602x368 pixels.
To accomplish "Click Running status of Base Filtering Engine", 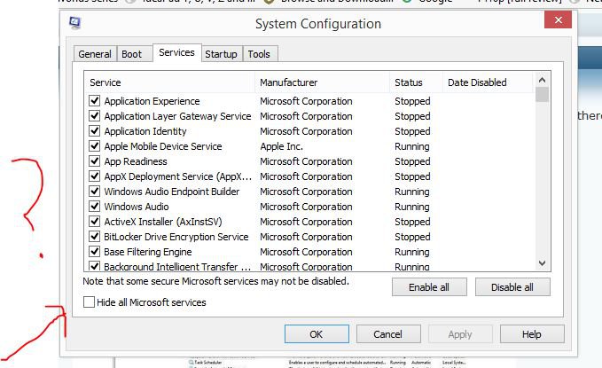I will coord(412,252).
